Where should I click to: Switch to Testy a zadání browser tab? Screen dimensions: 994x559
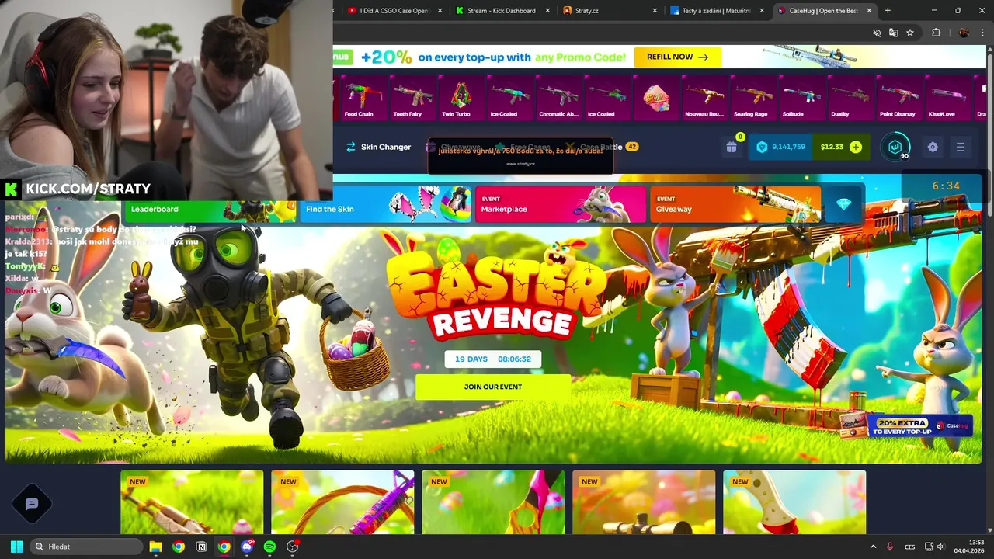tap(716, 11)
